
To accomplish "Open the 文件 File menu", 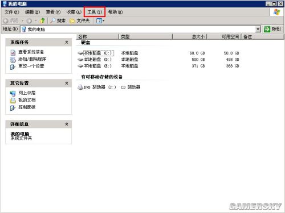I will tap(12, 12).
